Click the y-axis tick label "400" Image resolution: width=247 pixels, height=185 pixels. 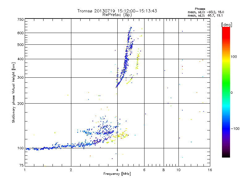pyautogui.click(x=21, y=59)
